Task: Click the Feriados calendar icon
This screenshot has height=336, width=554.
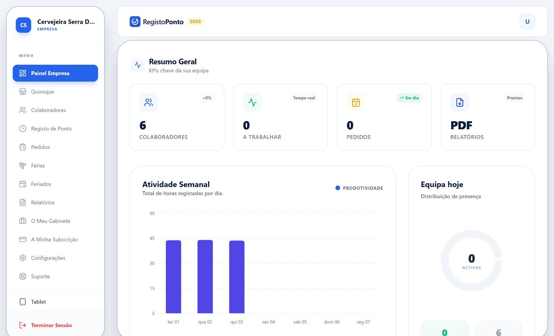Action: 23,184
